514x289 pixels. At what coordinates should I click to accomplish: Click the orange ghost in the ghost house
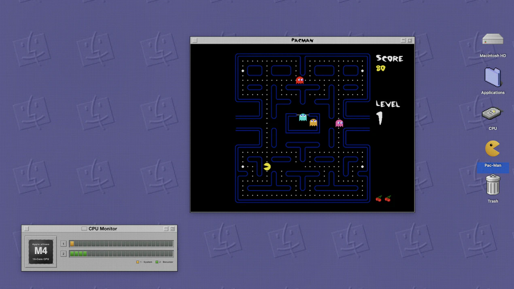[x=313, y=122]
